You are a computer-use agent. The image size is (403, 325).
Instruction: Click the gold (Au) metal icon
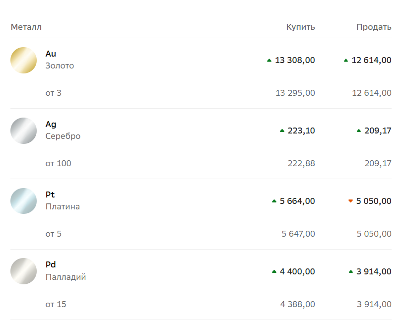pos(24,60)
